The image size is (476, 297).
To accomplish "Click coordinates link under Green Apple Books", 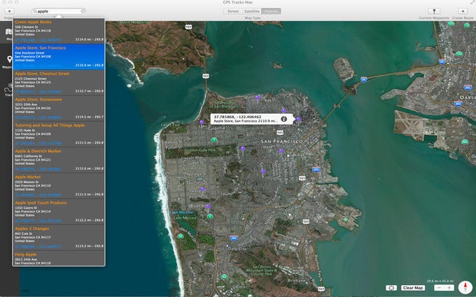I will (38, 40).
